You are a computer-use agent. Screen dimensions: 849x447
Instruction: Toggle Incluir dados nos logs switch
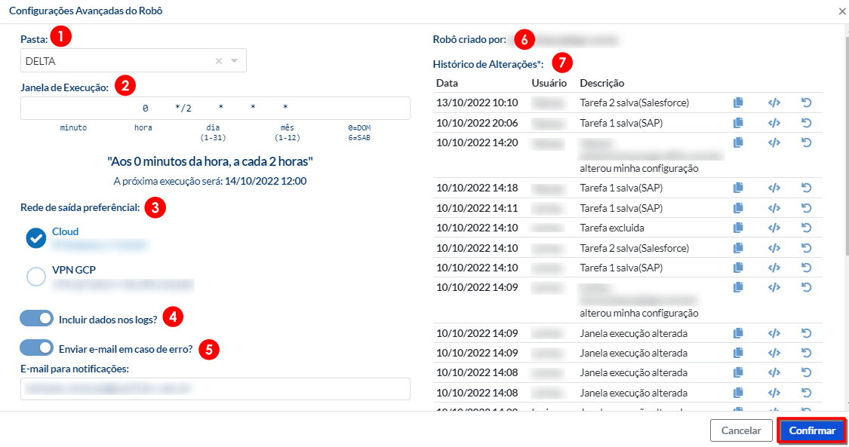pyautogui.click(x=37, y=318)
